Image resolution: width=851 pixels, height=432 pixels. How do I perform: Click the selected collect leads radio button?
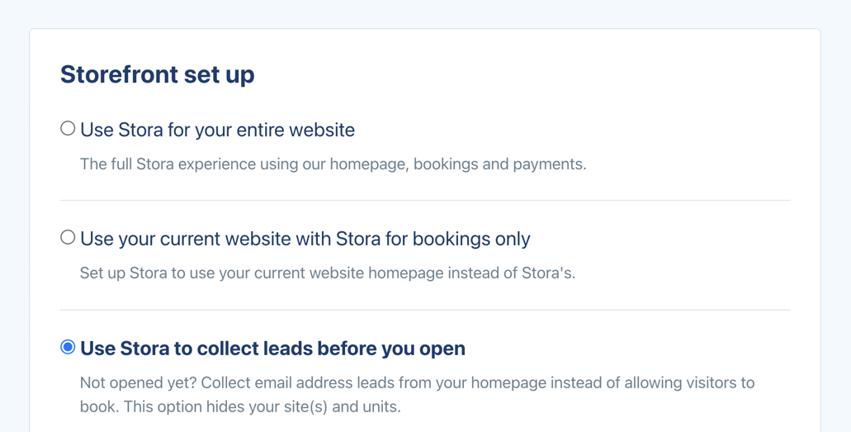click(x=68, y=347)
